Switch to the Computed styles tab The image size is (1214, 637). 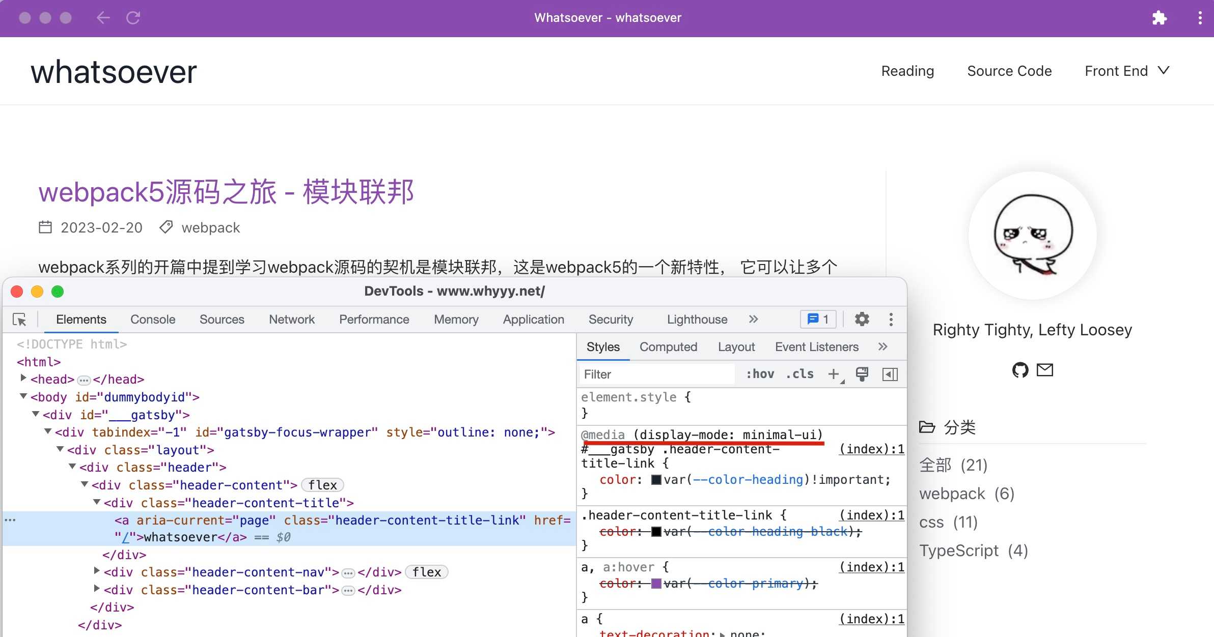click(x=668, y=347)
